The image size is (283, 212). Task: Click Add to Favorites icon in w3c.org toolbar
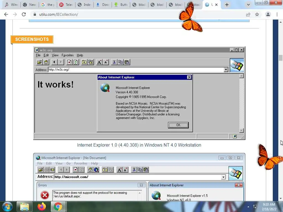point(91,62)
